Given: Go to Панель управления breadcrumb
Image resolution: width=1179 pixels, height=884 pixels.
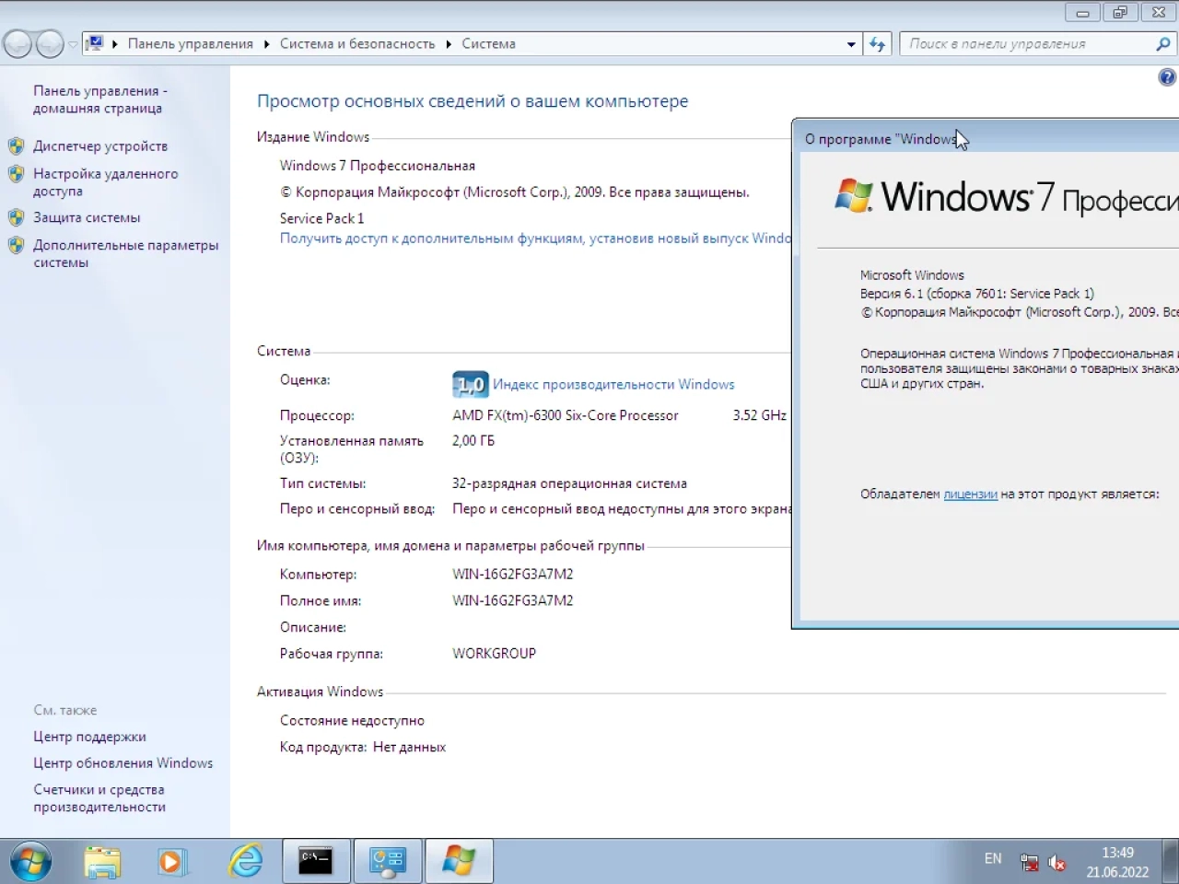Looking at the screenshot, I should pyautogui.click(x=190, y=44).
